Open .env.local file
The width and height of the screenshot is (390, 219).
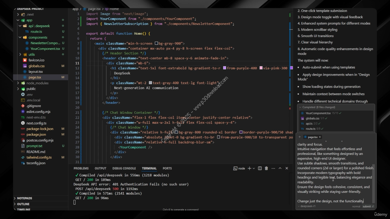(x=33, y=100)
